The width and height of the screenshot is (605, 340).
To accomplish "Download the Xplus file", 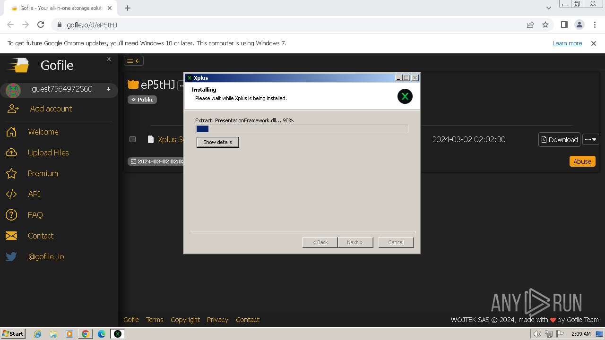I will click(559, 139).
